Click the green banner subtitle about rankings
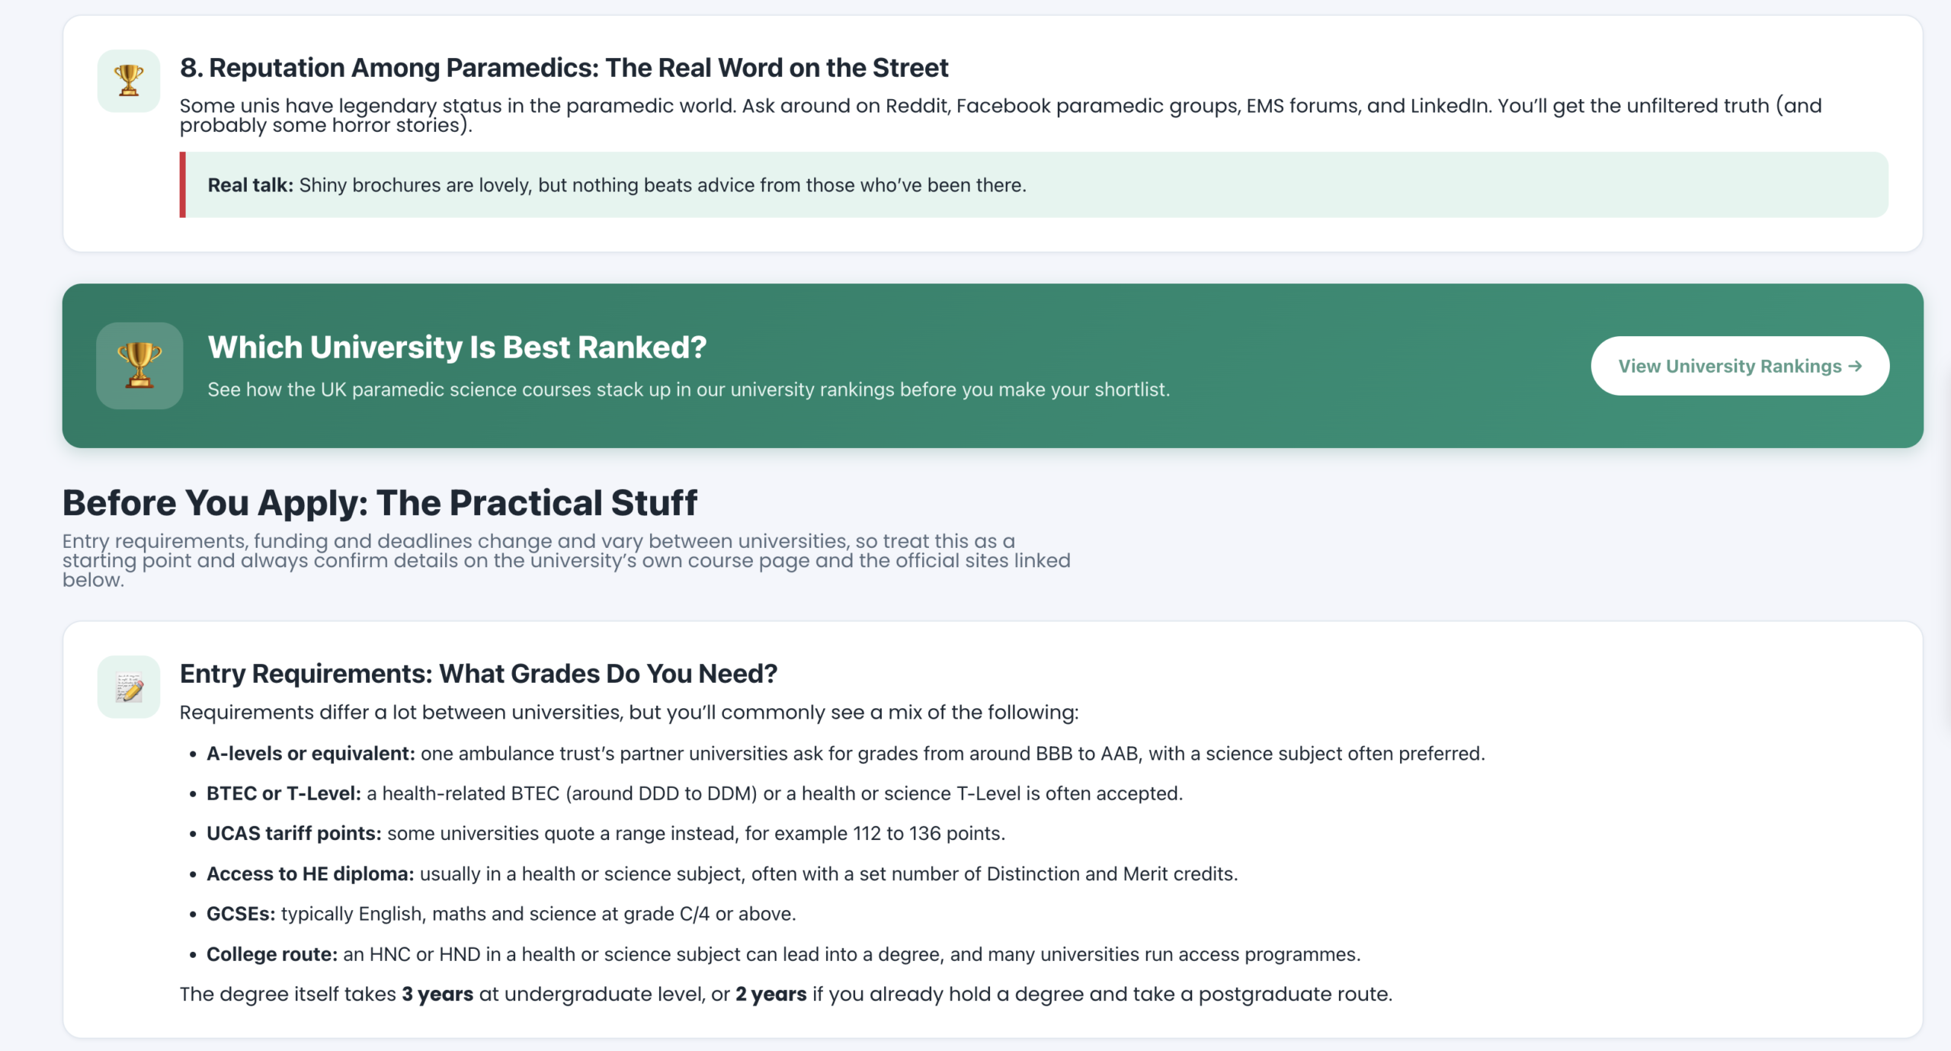The image size is (1951, 1051). click(689, 389)
